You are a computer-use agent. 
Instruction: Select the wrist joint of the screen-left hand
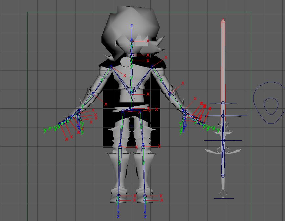tap(79, 111)
